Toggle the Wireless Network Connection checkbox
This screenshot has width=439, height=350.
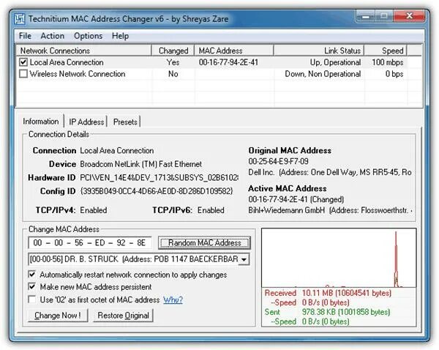pos(23,74)
